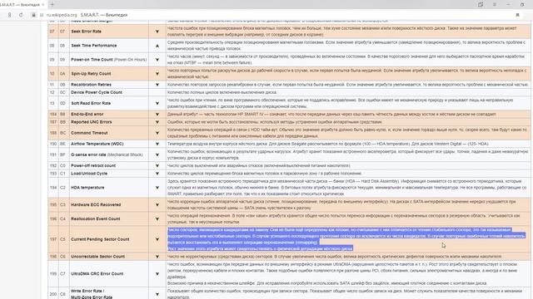Screen dimensions: 533x299
Task: Click the down arrow for Load/Unload Cycle
Action: click(157, 174)
